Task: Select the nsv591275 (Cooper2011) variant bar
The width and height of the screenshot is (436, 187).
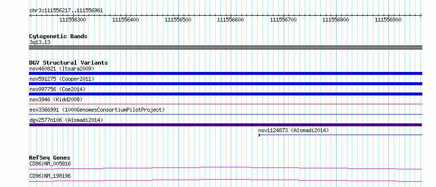Action: [x=225, y=84]
